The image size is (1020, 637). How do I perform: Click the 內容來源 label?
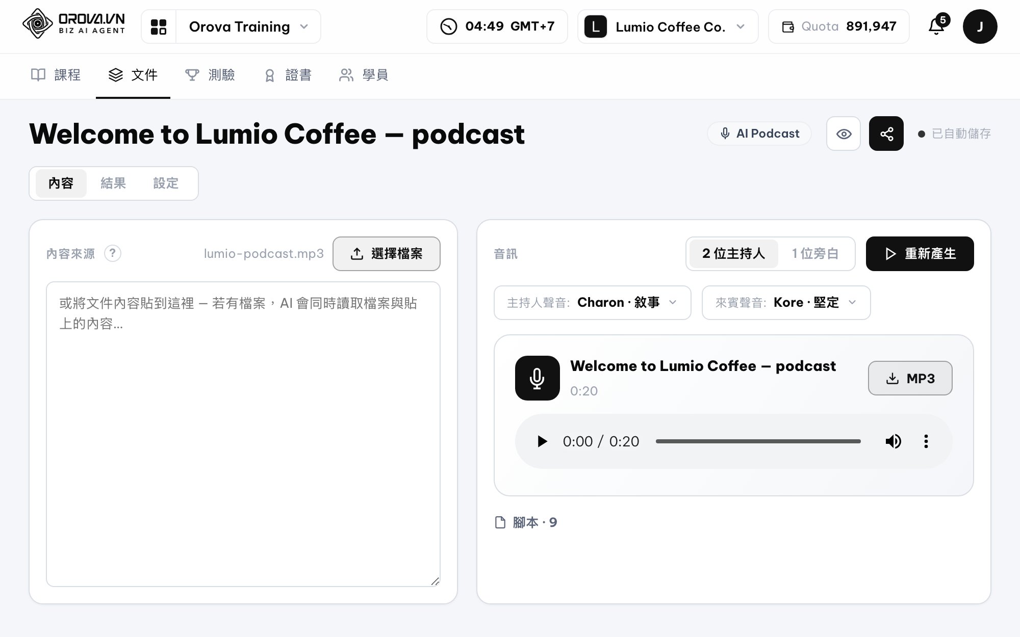pos(70,254)
